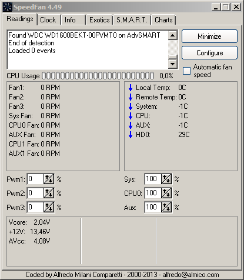Click the System temperature down-arrow icon

click(131, 106)
